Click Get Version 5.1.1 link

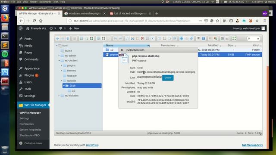pyautogui.click(x=252, y=145)
